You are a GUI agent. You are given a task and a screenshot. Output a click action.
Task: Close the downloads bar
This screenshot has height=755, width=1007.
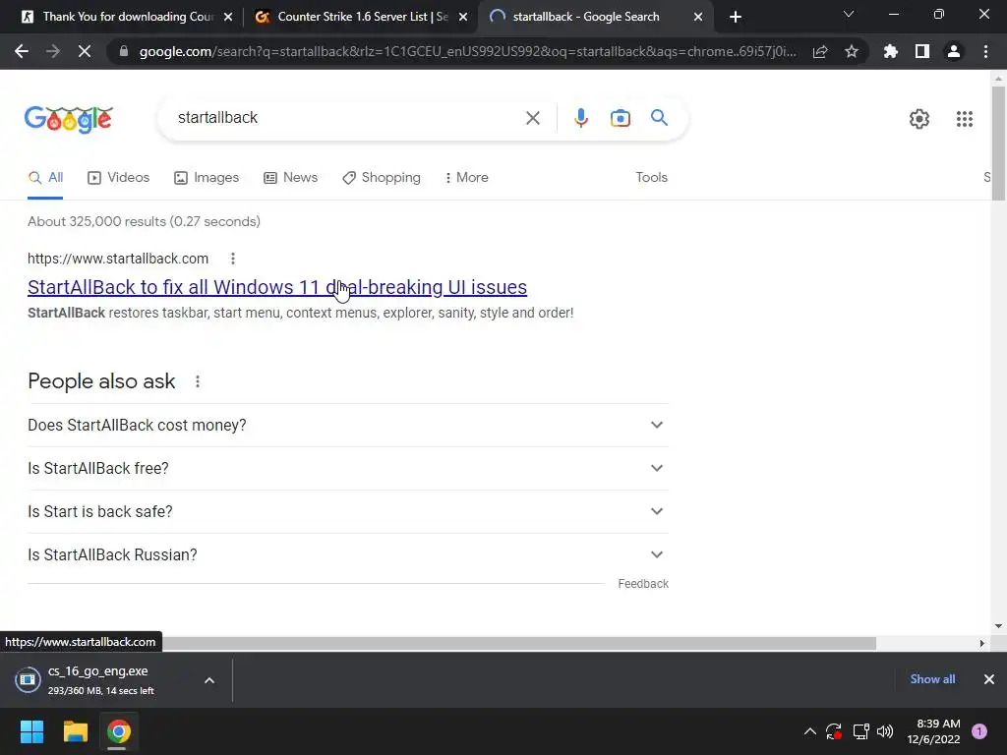click(x=989, y=679)
